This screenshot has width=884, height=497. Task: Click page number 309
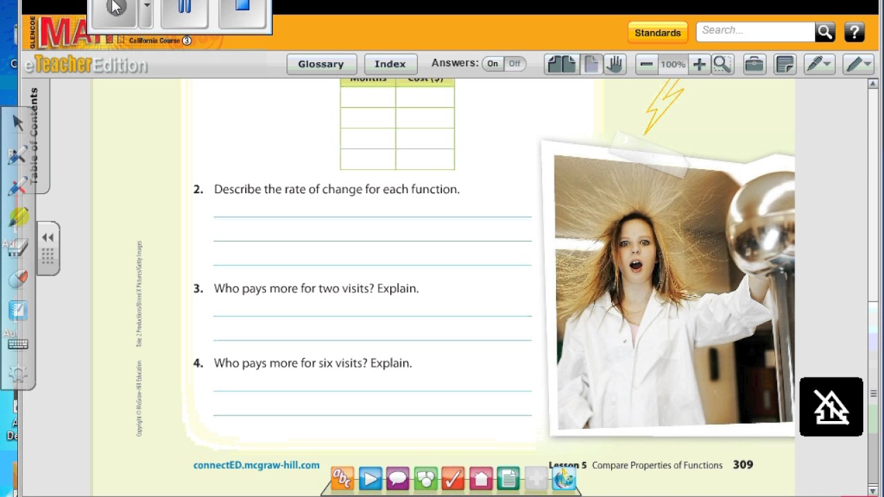pyautogui.click(x=743, y=465)
